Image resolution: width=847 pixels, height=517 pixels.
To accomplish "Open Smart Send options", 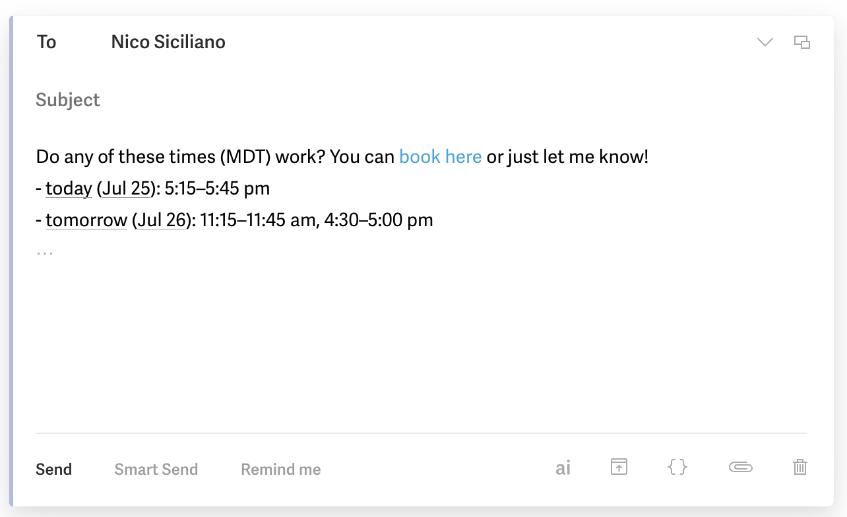I will pos(156,470).
